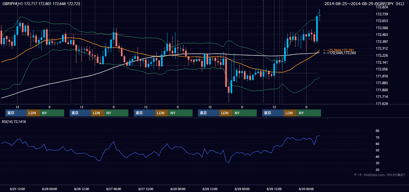This screenshot has height=192, width=409.
Task: Click price axis value 171.970
Action: [382, 76]
